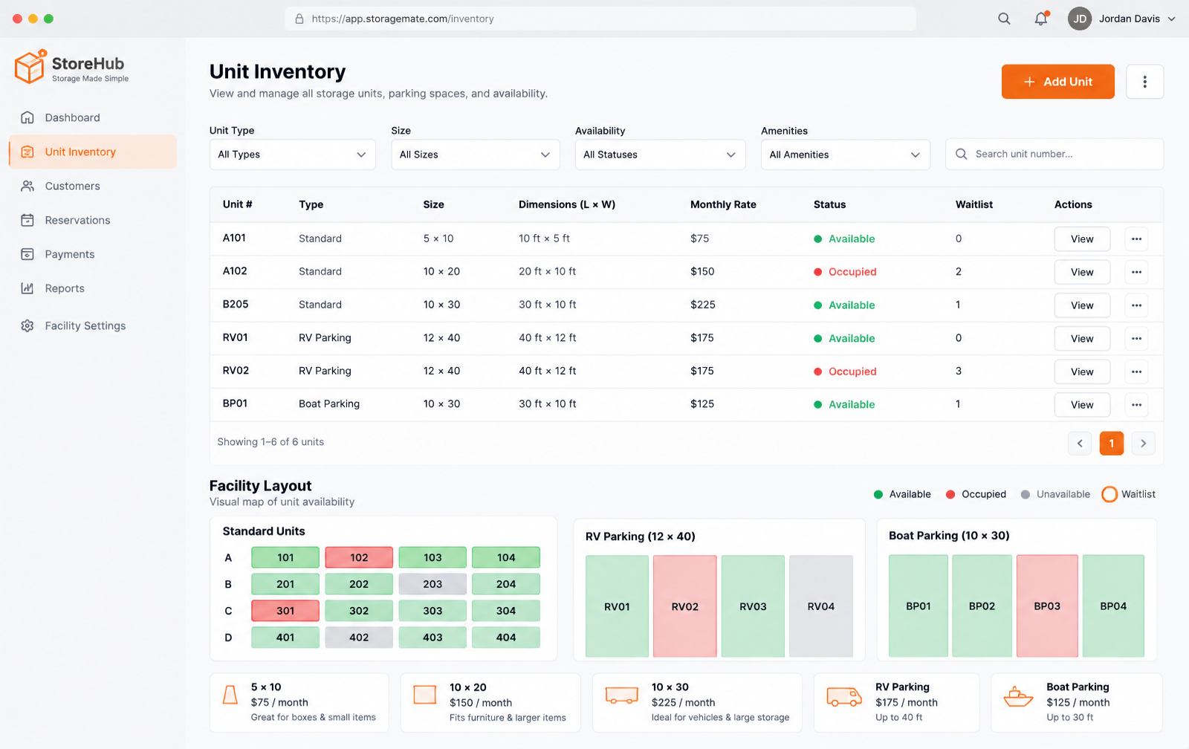Click the Add Unit button
Screen dimensions: 1189x749
[1057, 82]
